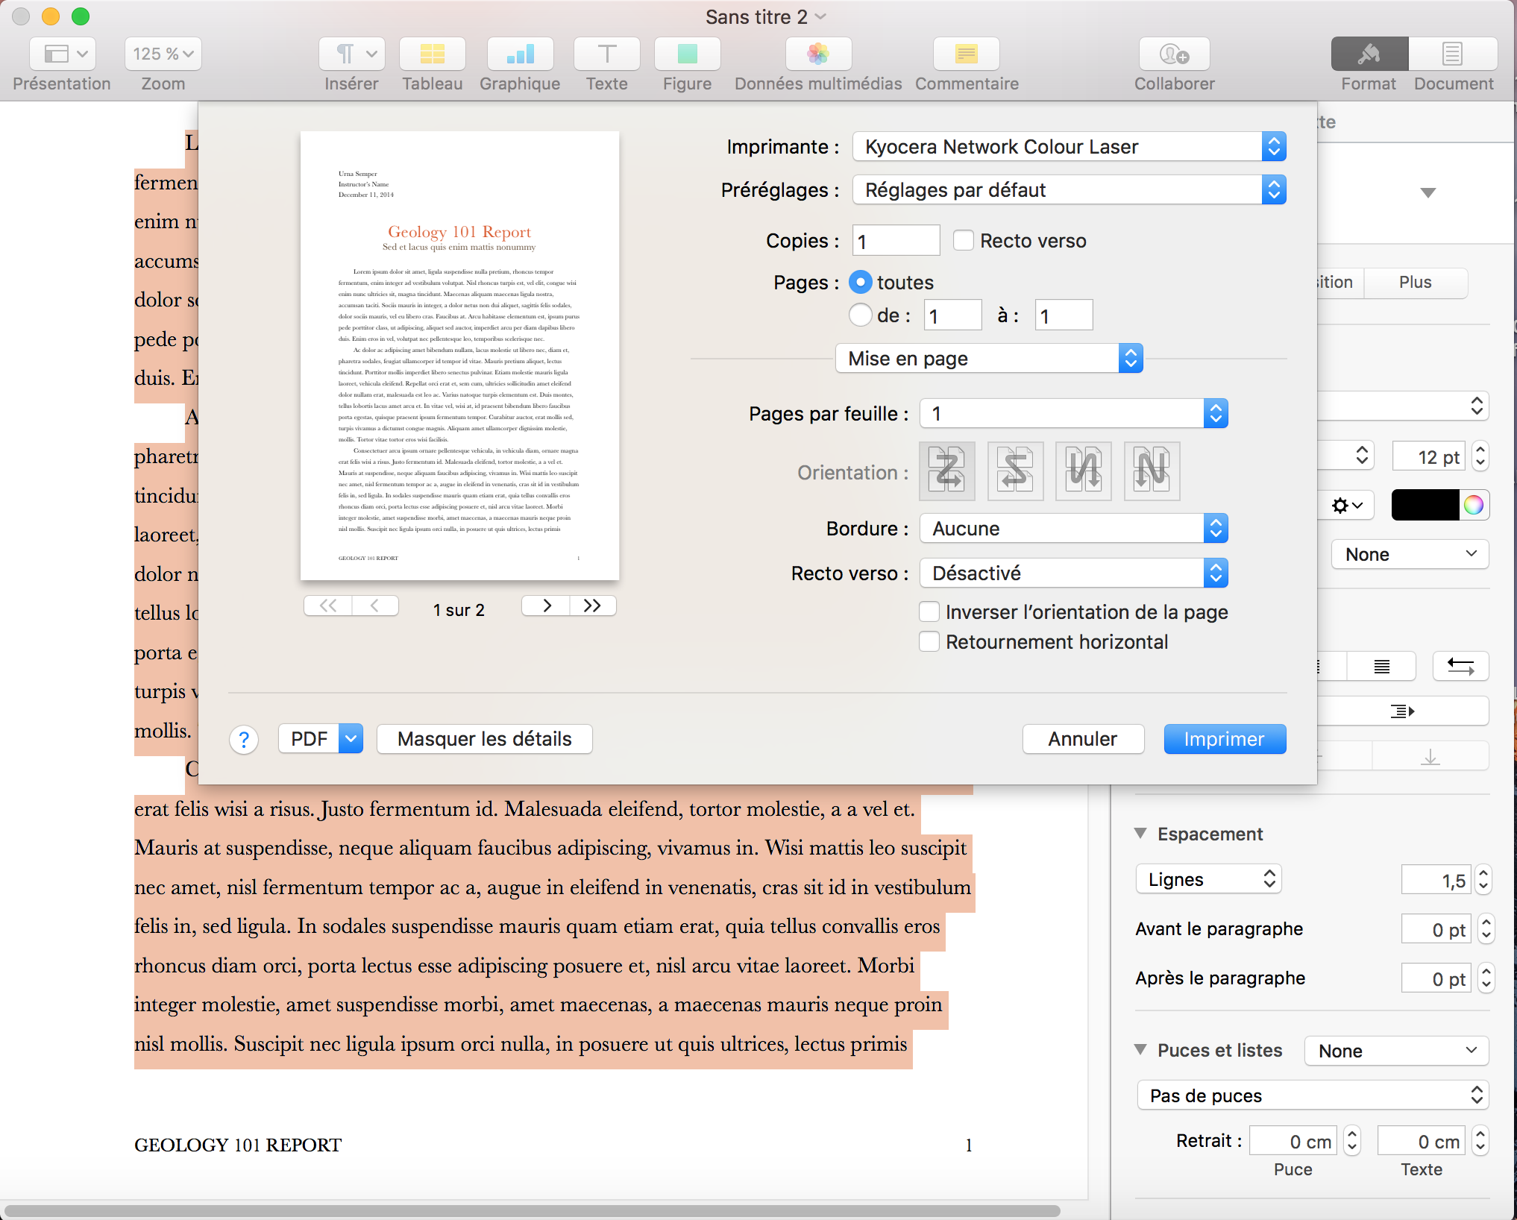Select the toutes pages radio button
Image resolution: width=1517 pixels, height=1220 pixels.
pos(861,282)
